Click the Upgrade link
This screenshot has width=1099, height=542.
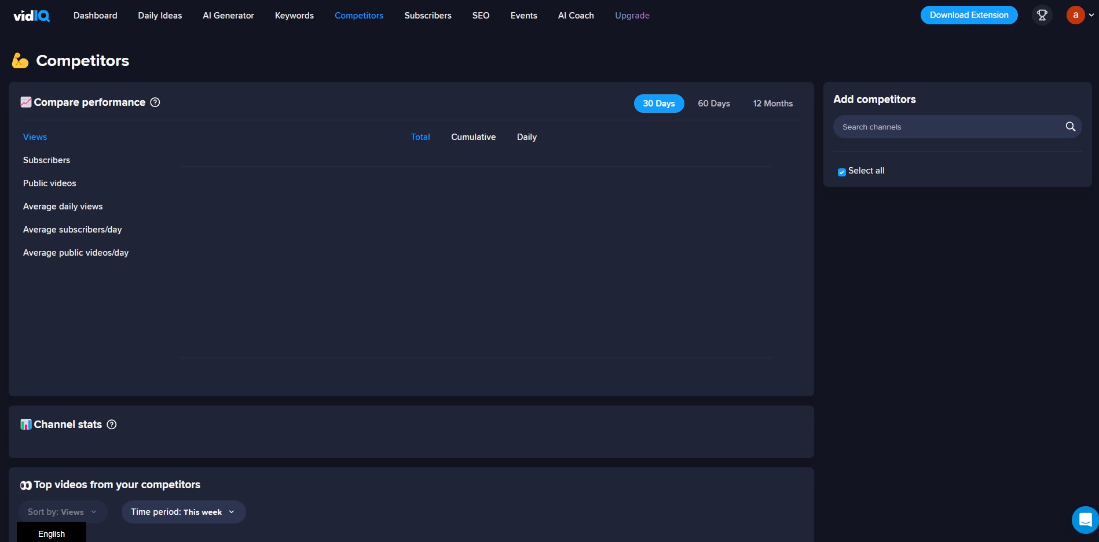632,16
